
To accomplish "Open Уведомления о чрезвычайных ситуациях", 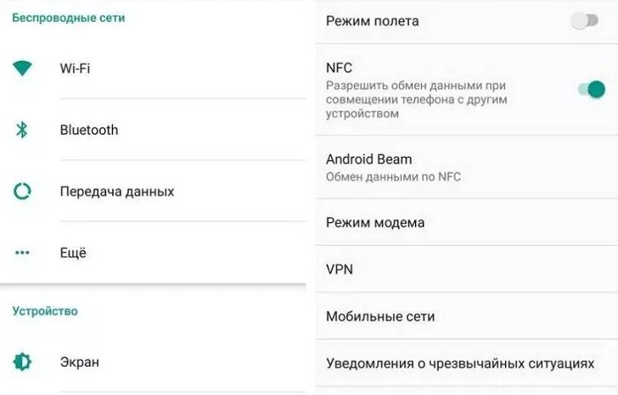I will pyautogui.click(x=467, y=362).
